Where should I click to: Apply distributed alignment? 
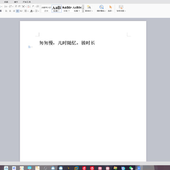(21, 11)
